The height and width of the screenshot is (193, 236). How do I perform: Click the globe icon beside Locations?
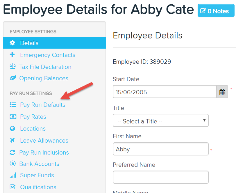(12, 128)
